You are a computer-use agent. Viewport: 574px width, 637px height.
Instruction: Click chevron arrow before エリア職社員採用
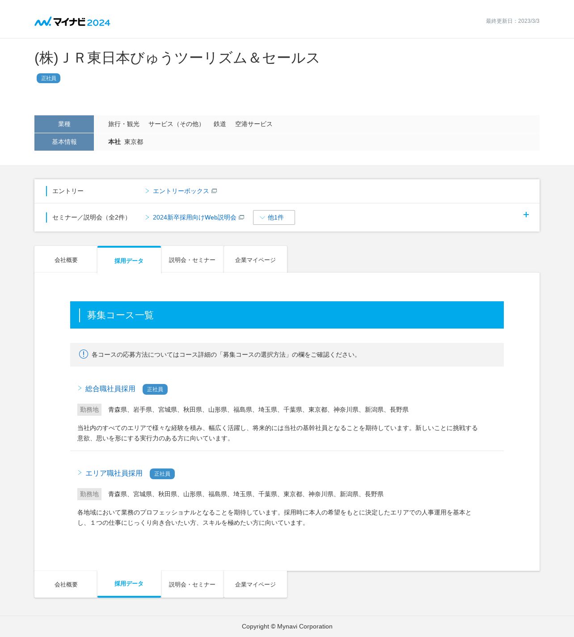pos(80,472)
